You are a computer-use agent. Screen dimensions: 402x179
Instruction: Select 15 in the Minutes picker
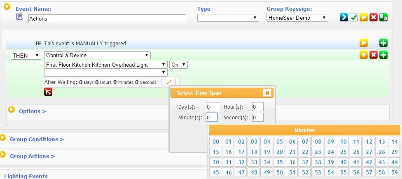click(x=216, y=152)
